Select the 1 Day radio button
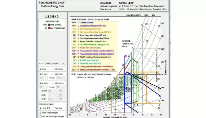This screenshot has width=206, height=118. [41, 95]
